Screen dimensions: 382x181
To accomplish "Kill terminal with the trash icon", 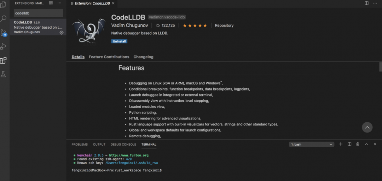I will point(358,144).
